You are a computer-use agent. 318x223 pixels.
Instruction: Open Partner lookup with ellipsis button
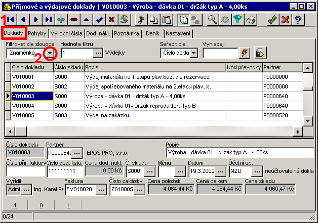[77, 152]
